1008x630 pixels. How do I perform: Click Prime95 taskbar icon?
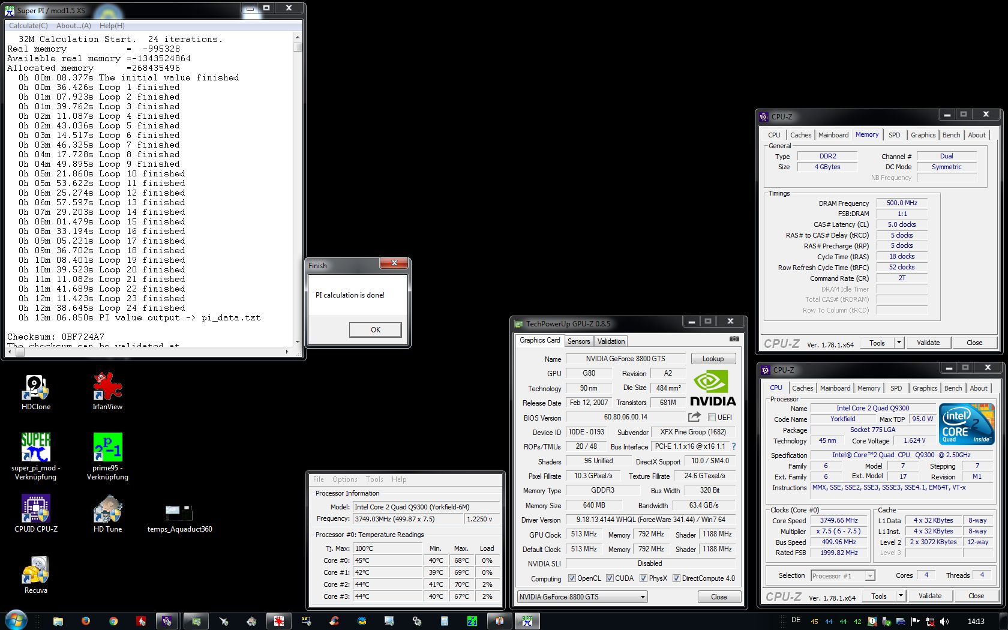click(x=472, y=621)
